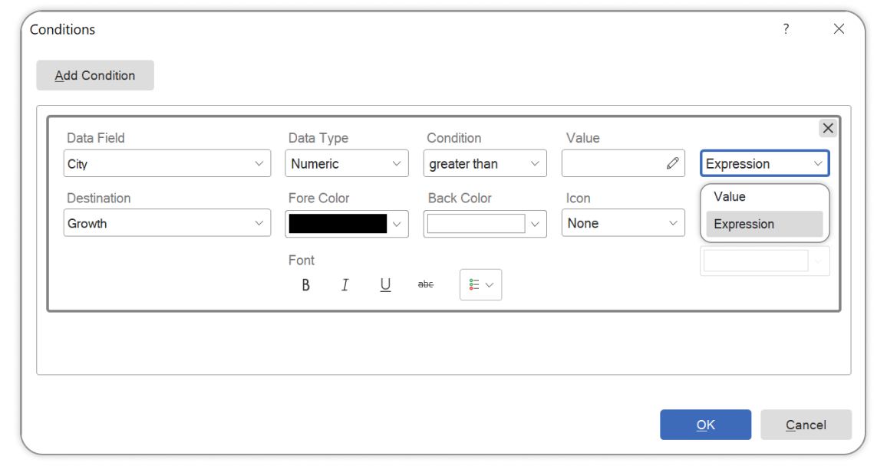Toggle Underline font formatting
Viewport: 887px width, 466px height.
(385, 284)
